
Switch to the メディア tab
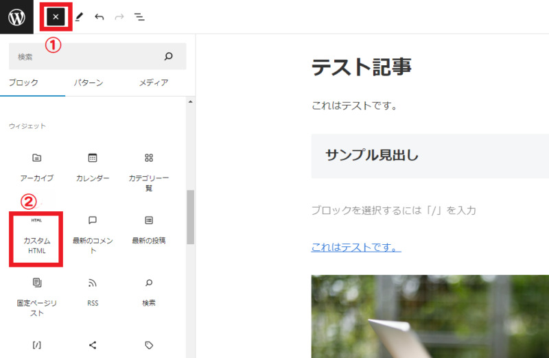pos(154,83)
